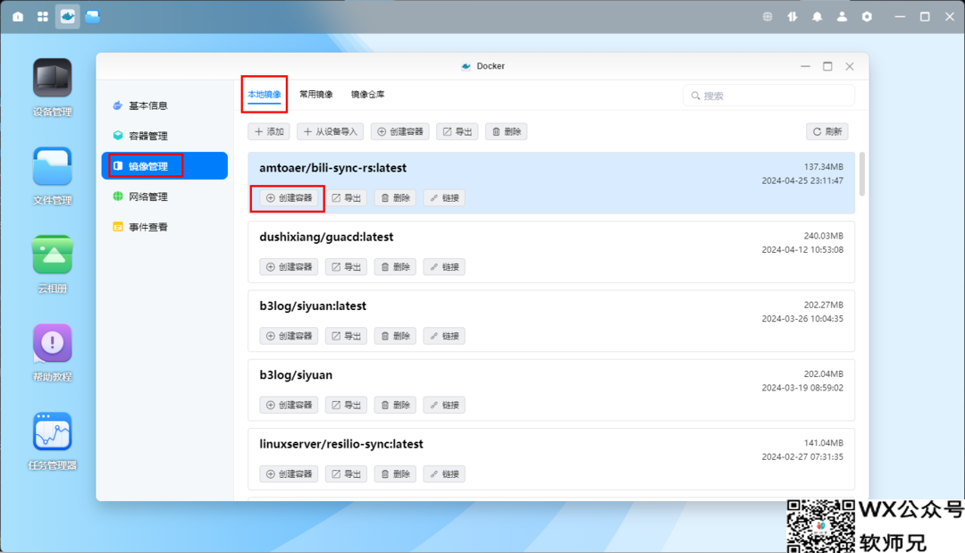
Task: Create container for dushixiang/guacd image
Action: coord(289,267)
